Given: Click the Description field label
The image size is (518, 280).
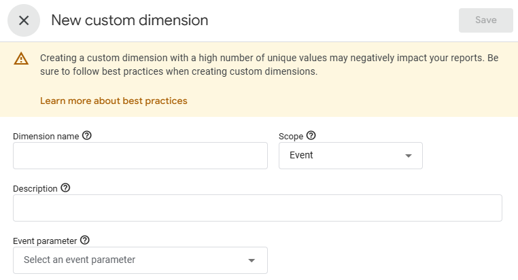Looking at the screenshot, I should (x=35, y=188).
